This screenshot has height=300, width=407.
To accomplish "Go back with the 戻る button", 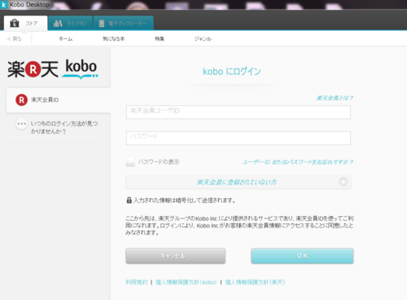I will pos(14,39).
